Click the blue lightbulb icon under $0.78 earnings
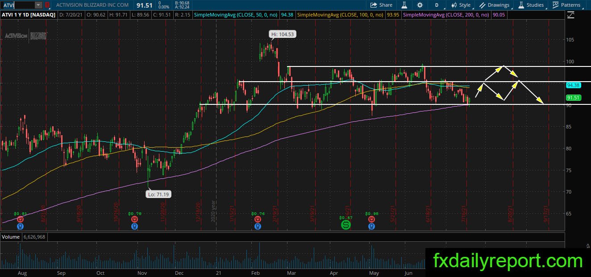The image size is (591, 277). pyautogui.click(x=134, y=227)
